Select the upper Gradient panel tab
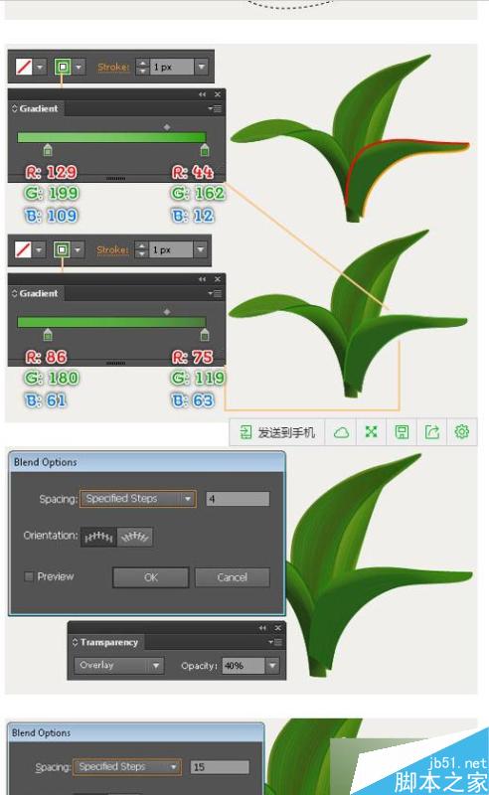The height and width of the screenshot is (795, 489). 36,108
